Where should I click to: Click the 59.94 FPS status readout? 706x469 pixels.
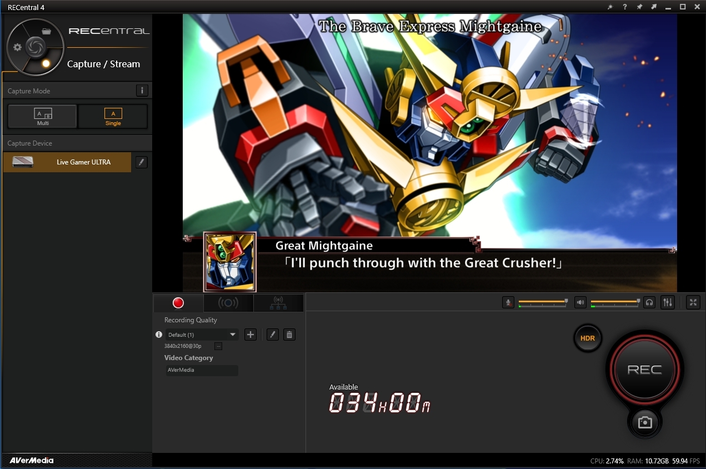(686, 461)
